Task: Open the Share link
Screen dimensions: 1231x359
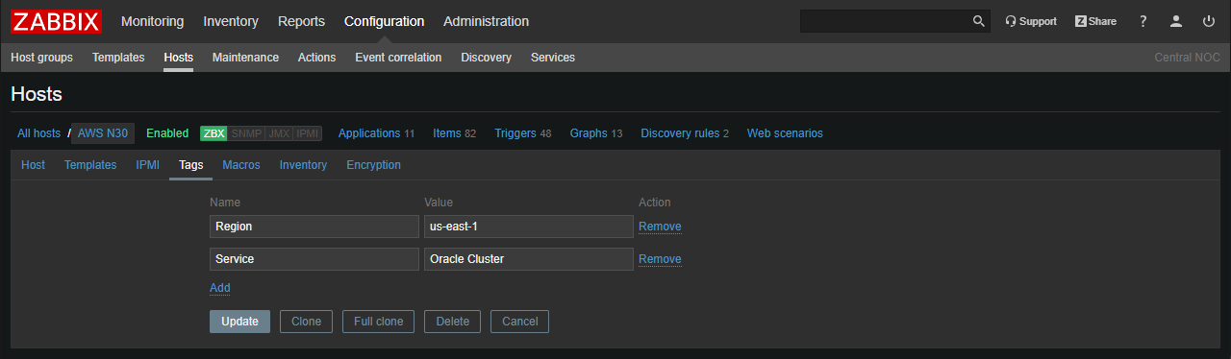Action: click(x=1095, y=21)
